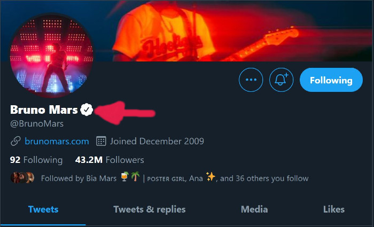Open the more options ellipsis button
The width and height of the screenshot is (374, 227).
(x=252, y=81)
